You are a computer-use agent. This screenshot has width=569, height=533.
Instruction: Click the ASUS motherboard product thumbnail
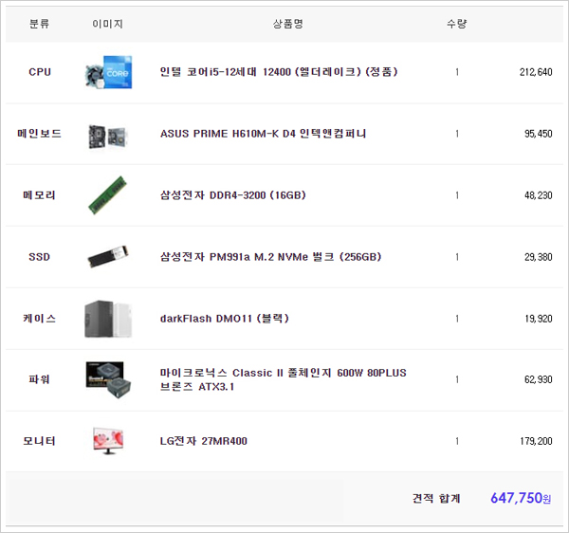point(107,136)
